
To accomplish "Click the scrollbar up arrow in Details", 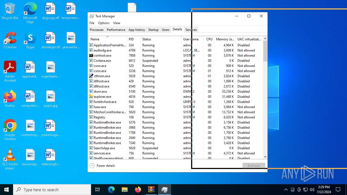I will (265, 39).
